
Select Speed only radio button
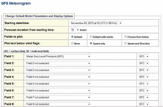click(91, 43)
